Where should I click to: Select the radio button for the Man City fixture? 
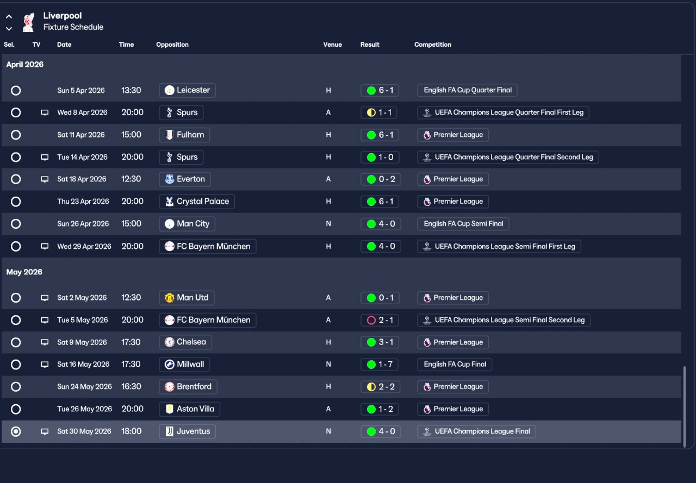(x=16, y=224)
